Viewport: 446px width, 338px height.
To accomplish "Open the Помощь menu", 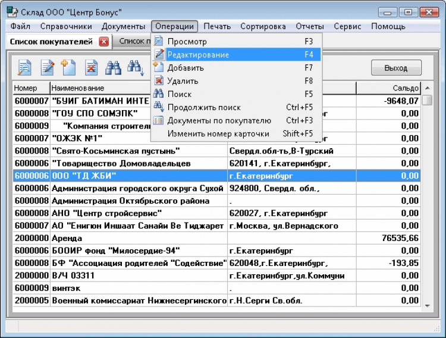I will [388, 27].
